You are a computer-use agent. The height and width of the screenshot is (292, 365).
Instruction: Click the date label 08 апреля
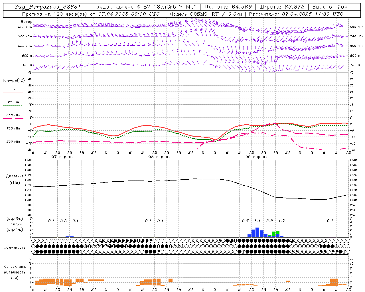[x=159, y=157]
